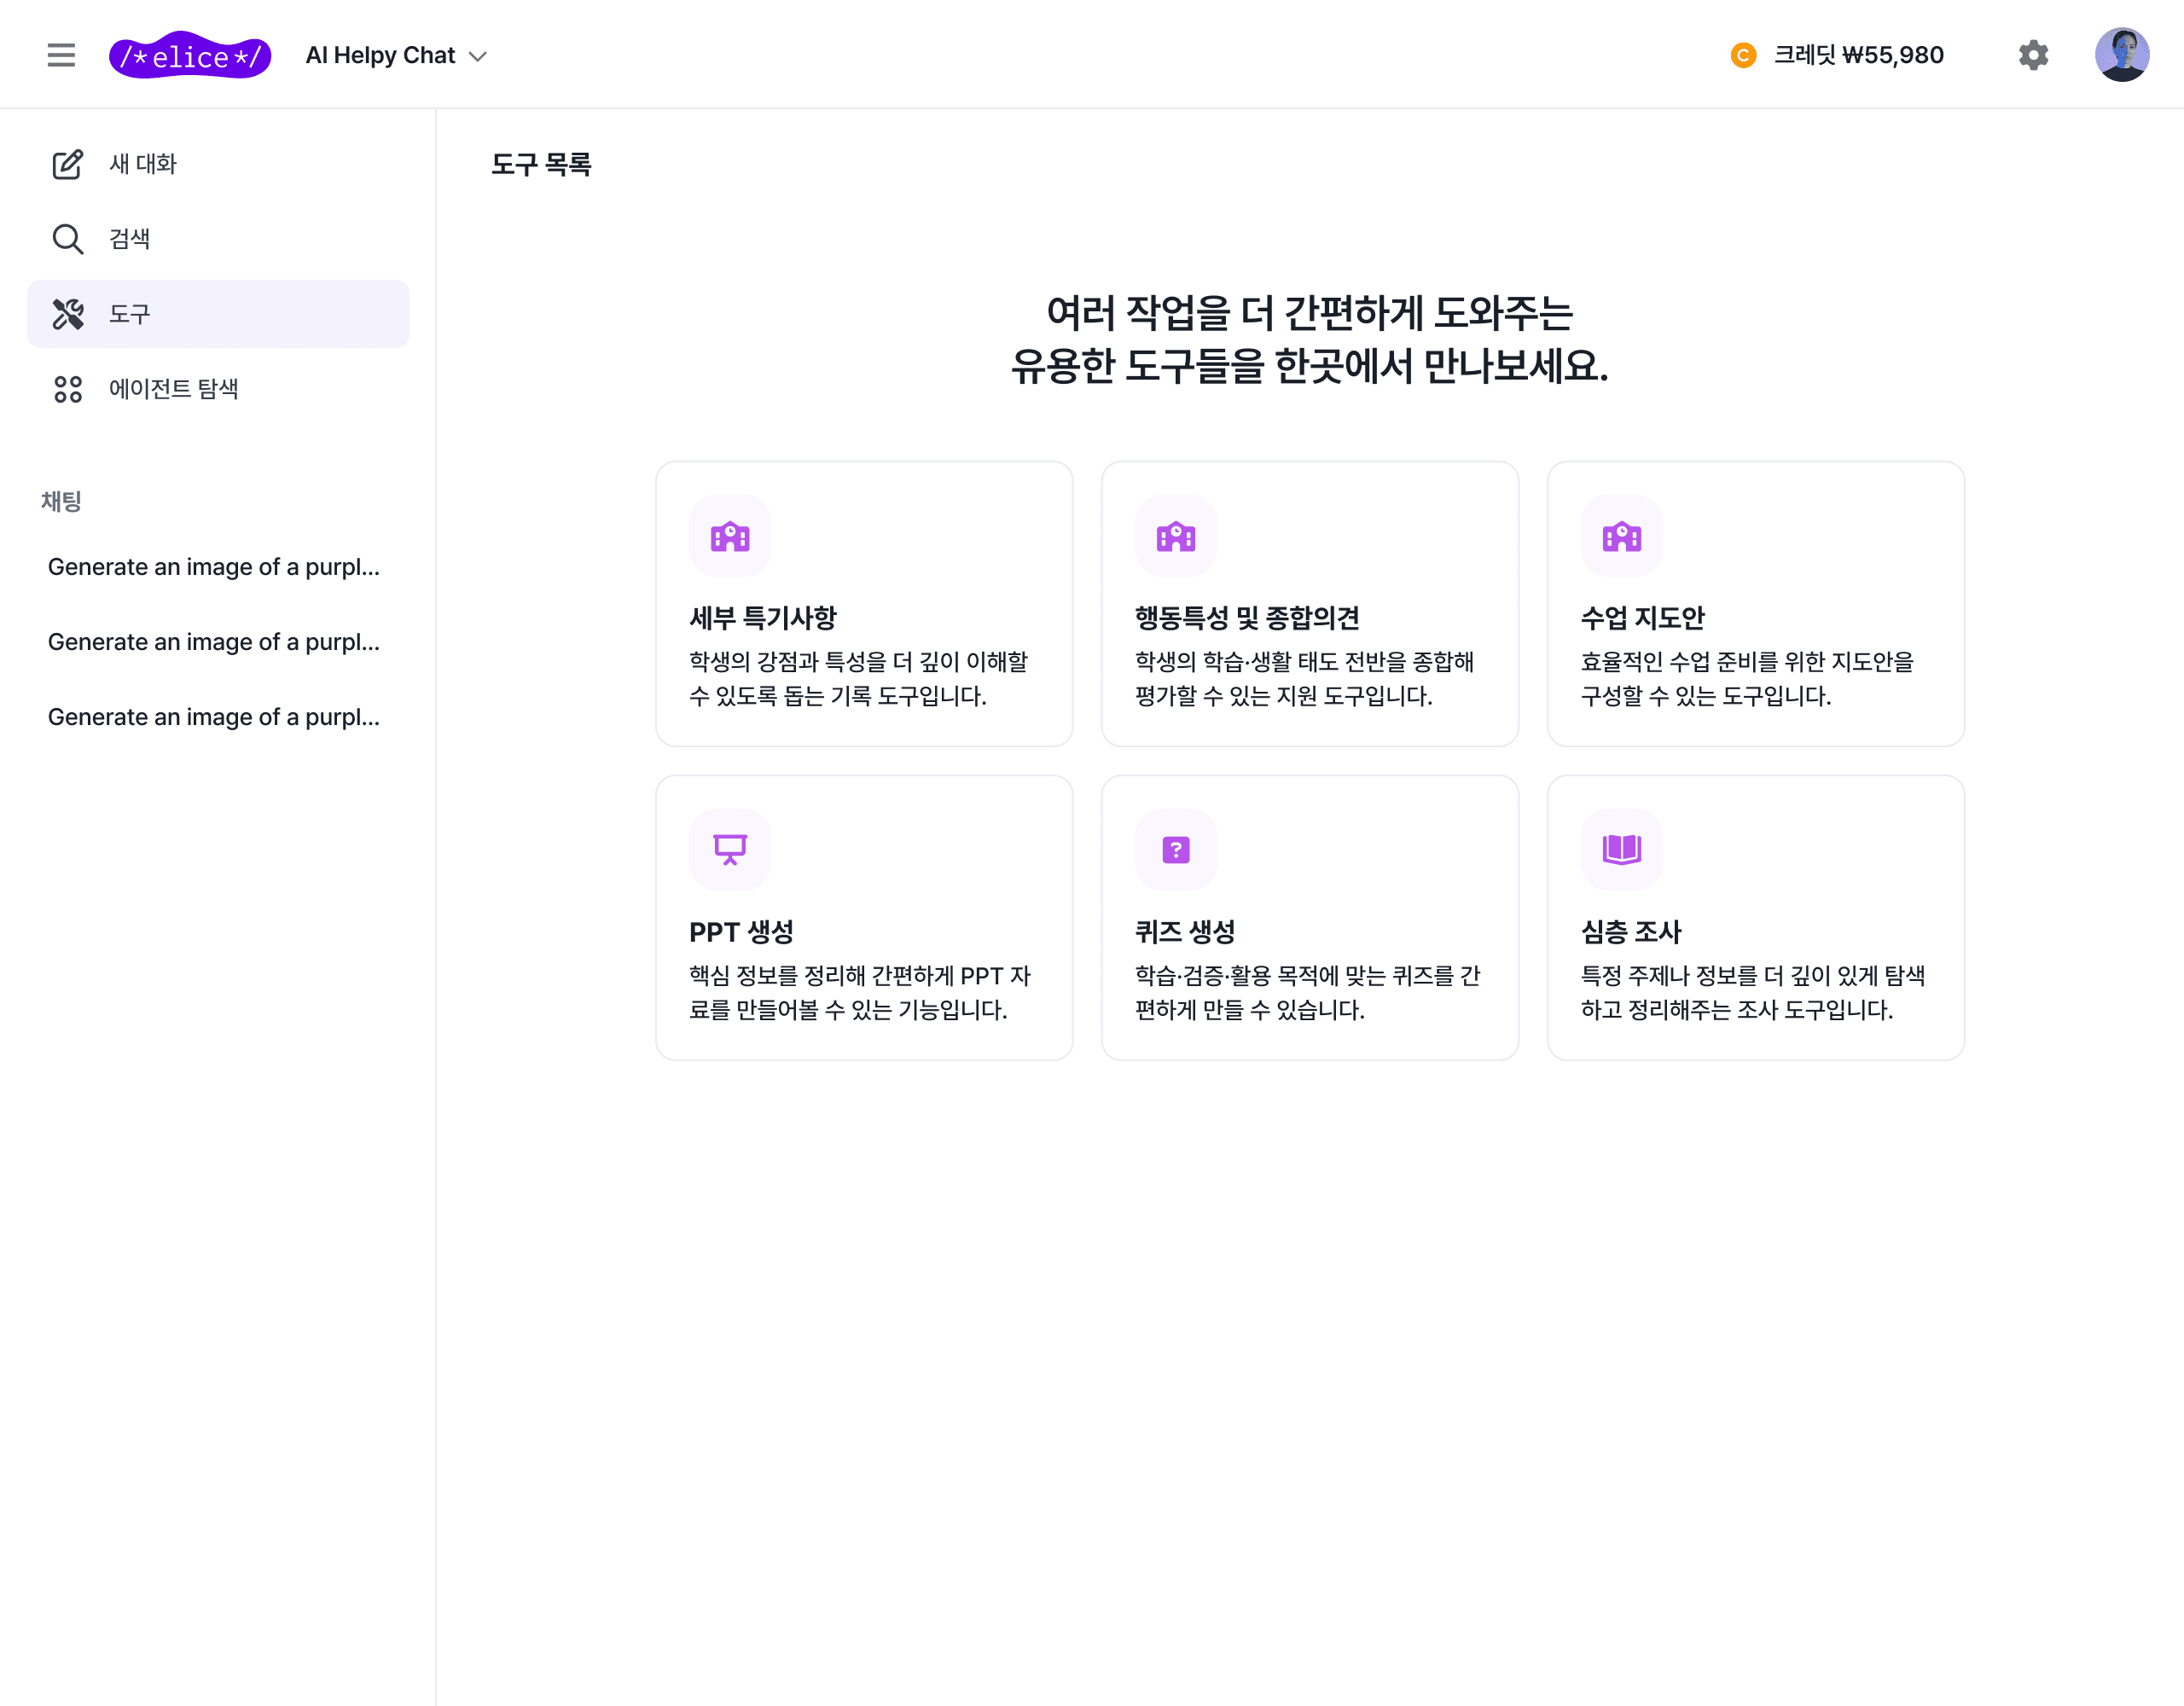Click the 세부 특기사항 school icon
The image size is (2184, 1706).
tap(729, 536)
